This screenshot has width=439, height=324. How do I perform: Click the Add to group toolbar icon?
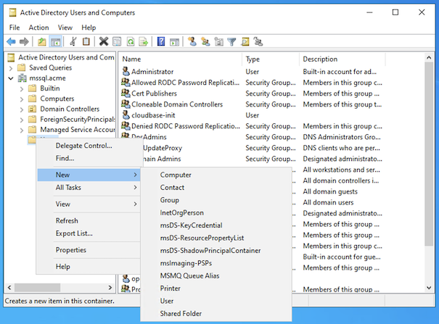tap(258, 41)
